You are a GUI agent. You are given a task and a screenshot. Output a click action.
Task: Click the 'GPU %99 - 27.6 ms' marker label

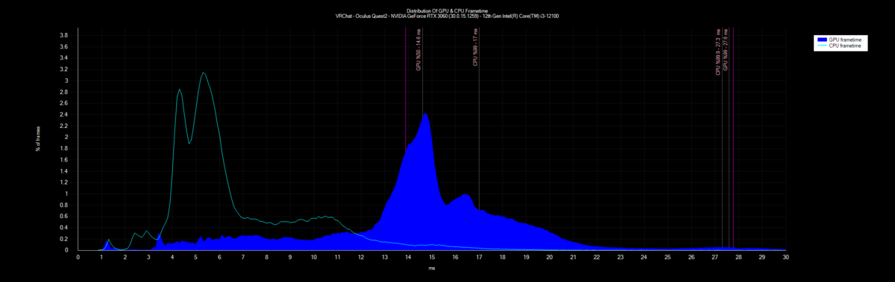coord(726,51)
